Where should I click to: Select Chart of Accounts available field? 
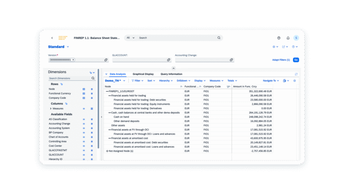[58, 137]
